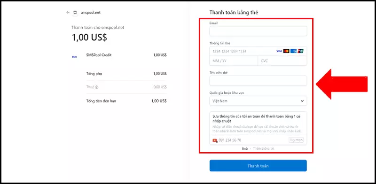Click the Tổng tiền đến hạn label
The height and width of the screenshot is (184, 376).
pyautogui.click(x=101, y=101)
